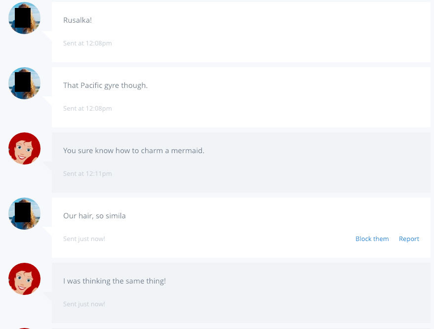Select the "Our hair, so simila" message text
The image size is (434, 329).
pos(94,216)
